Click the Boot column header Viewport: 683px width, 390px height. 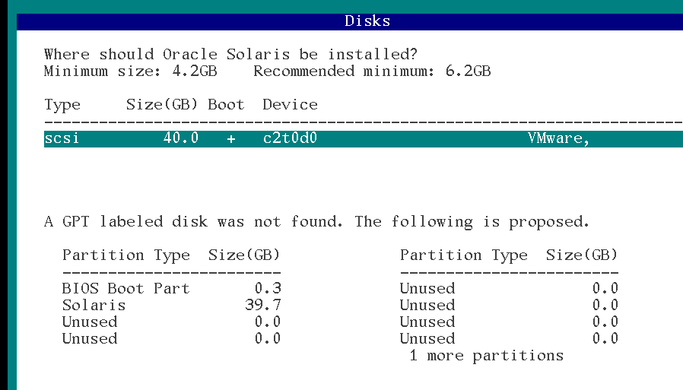pyautogui.click(x=226, y=104)
